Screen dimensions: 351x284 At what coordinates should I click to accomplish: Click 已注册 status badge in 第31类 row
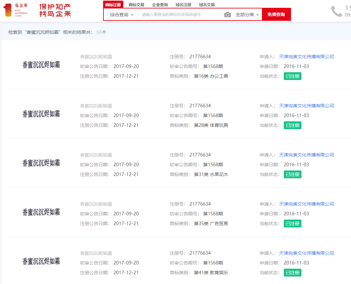coord(293,174)
